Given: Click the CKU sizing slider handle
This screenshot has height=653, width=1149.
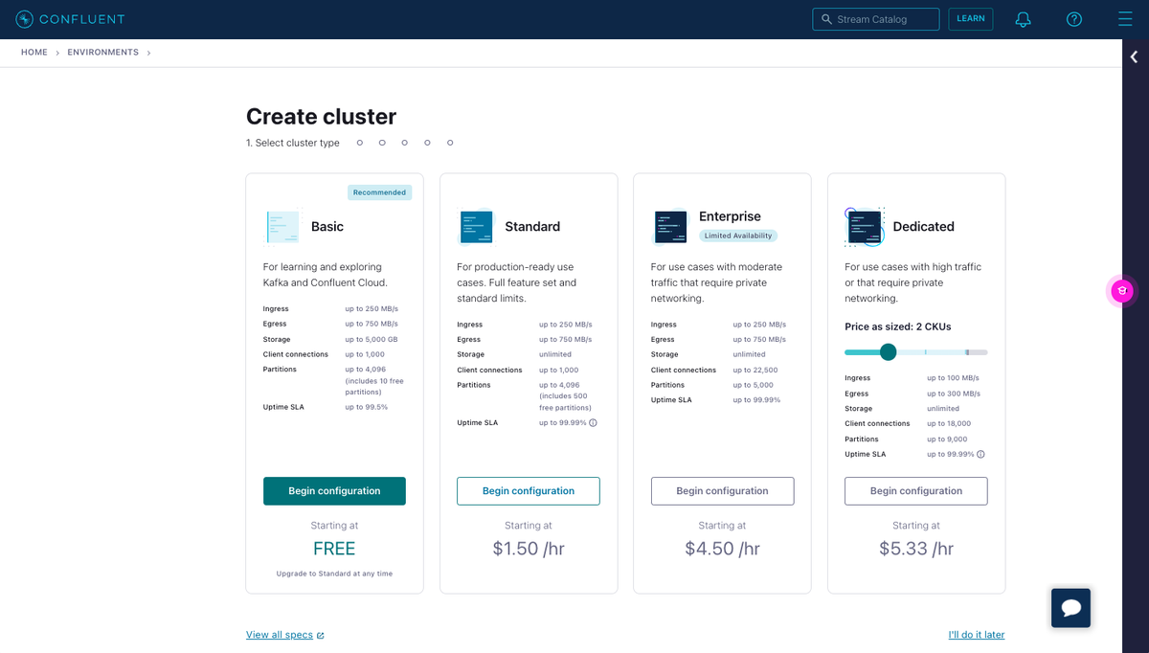Looking at the screenshot, I should 888,352.
